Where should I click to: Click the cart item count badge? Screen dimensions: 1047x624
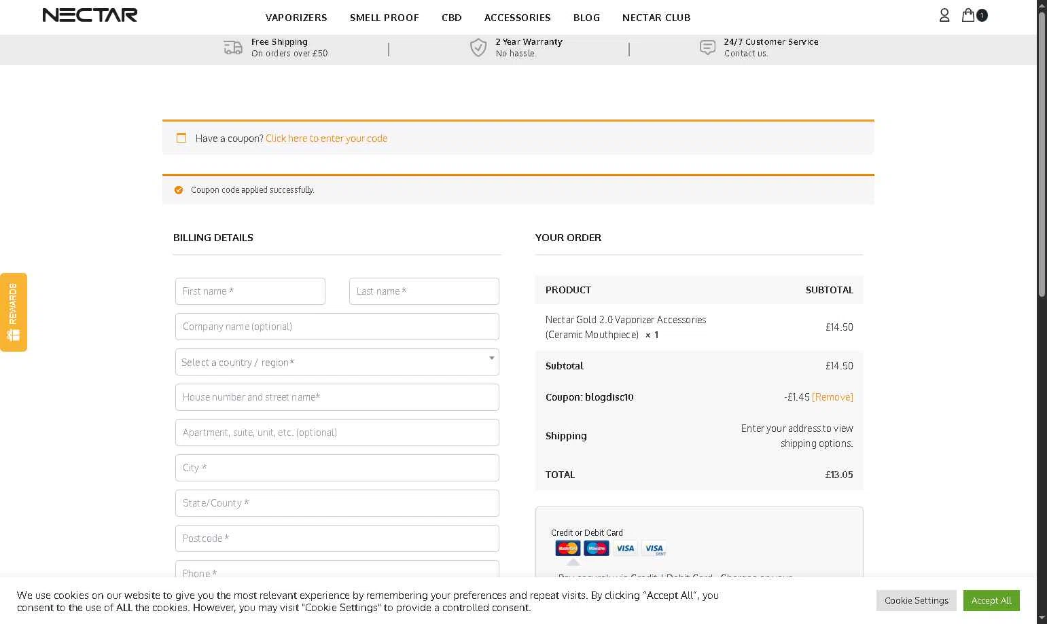[x=982, y=15]
